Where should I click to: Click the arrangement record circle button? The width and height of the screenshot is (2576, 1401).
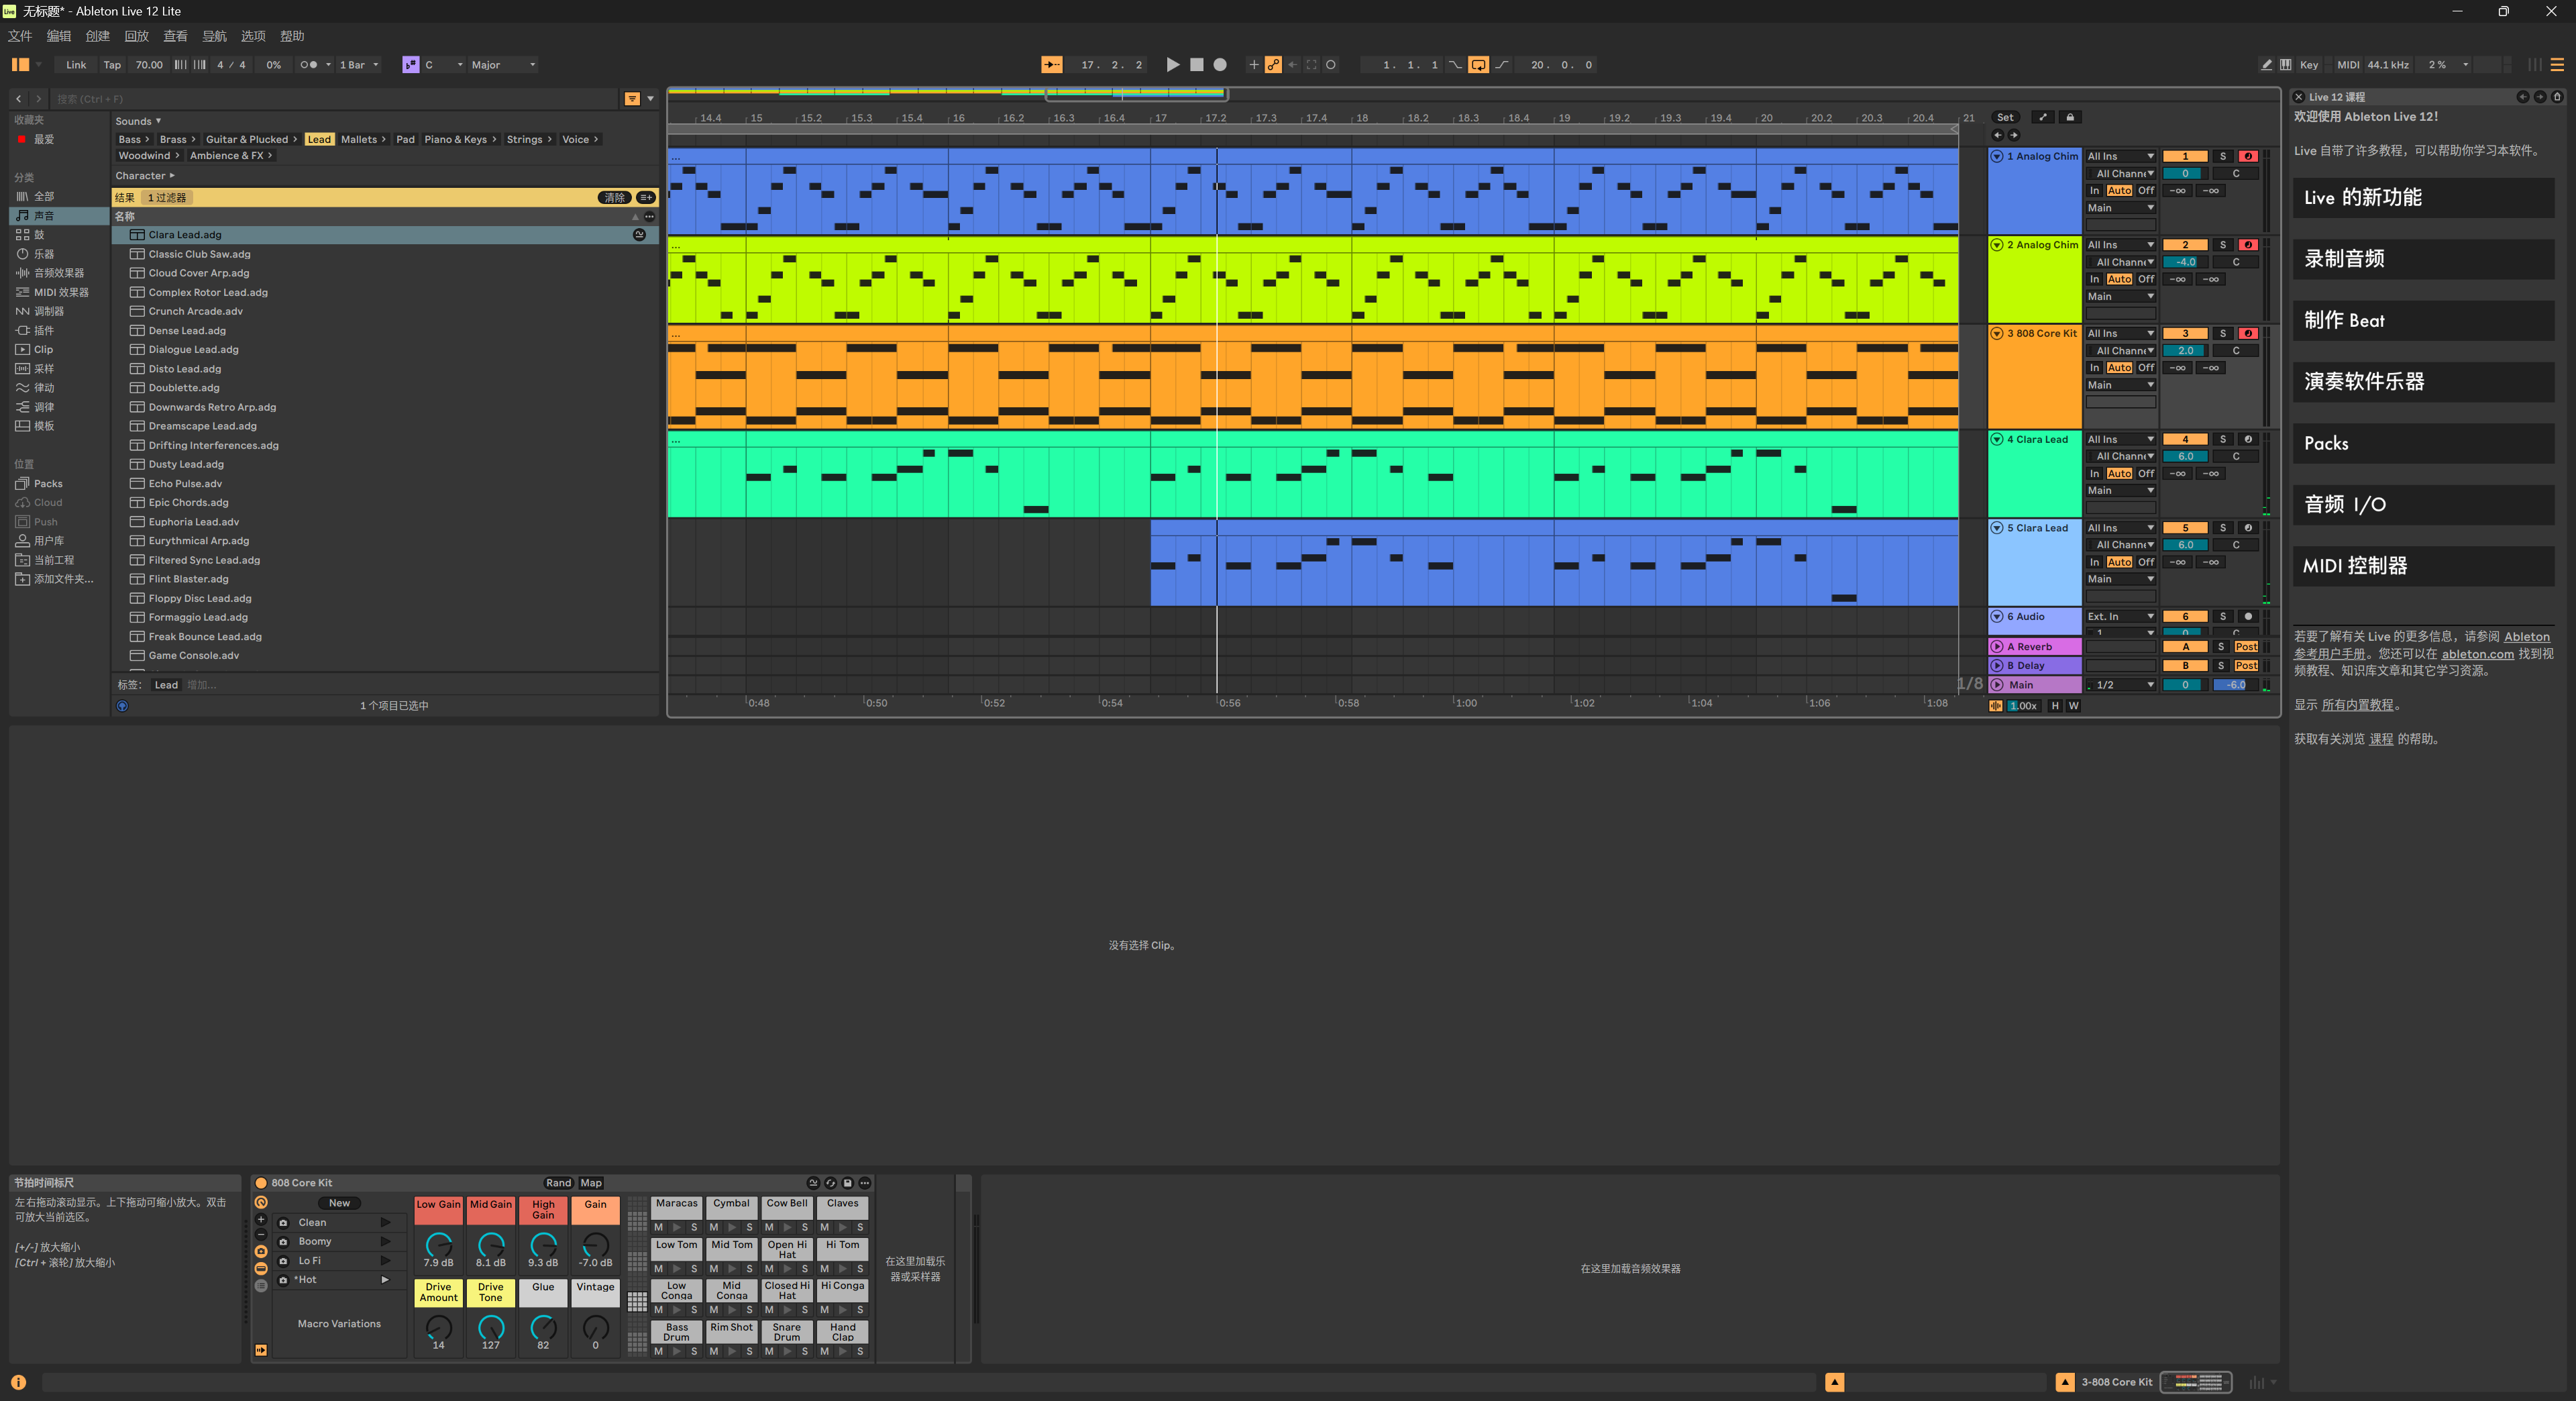click(1219, 65)
